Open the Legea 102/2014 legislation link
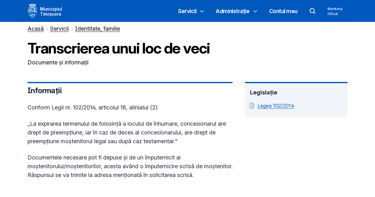 coord(276,106)
